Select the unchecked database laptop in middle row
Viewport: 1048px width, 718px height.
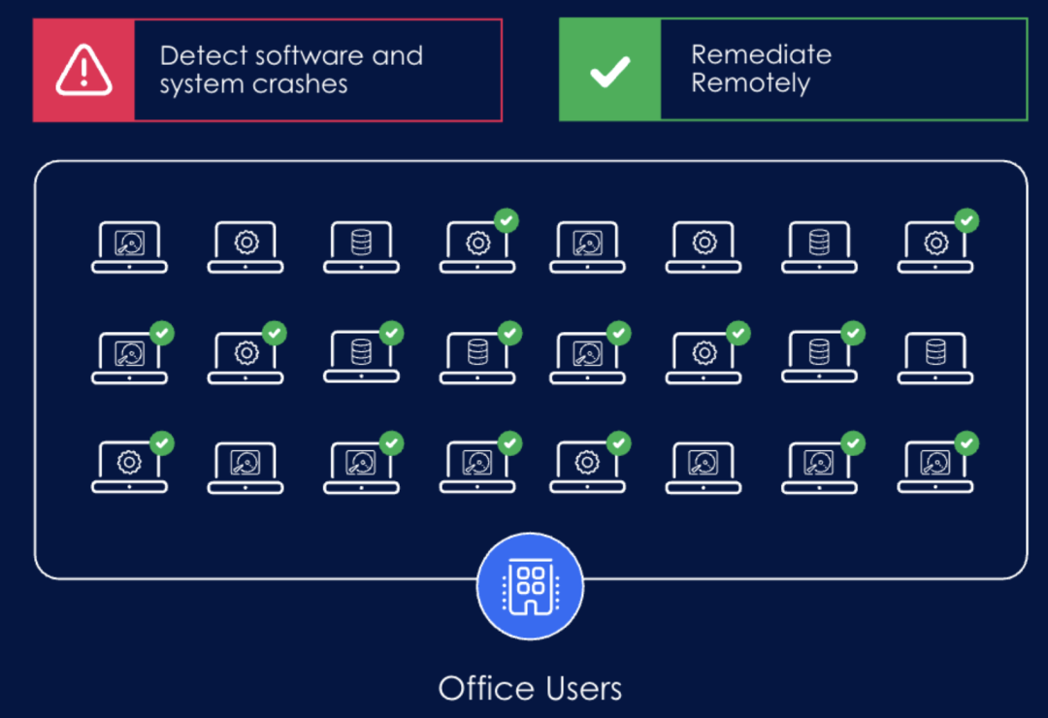[x=935, y=358]
